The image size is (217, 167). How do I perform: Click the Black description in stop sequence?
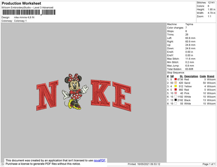click(x=187, y=100)
